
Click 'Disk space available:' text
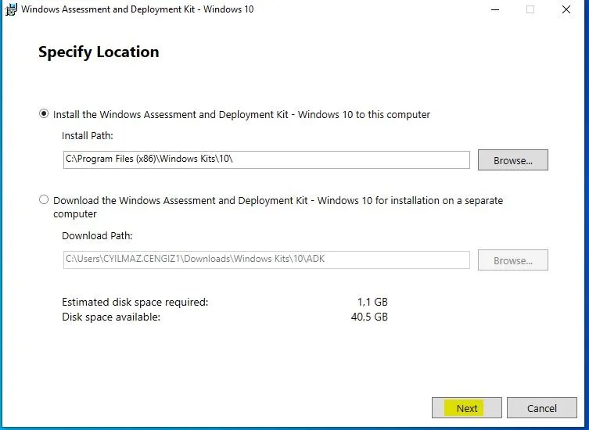(x=111, y=317)
